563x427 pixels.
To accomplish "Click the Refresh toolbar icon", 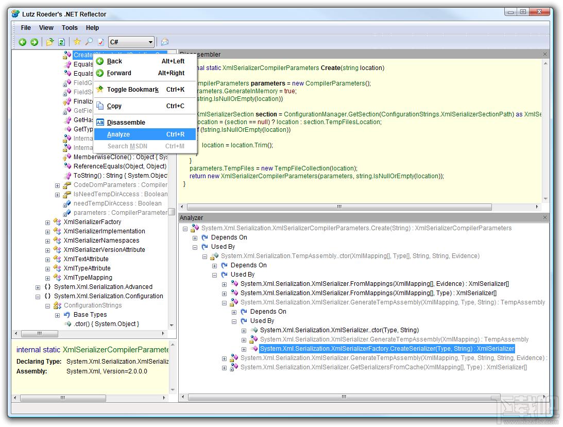I will (x=61, y=42).
